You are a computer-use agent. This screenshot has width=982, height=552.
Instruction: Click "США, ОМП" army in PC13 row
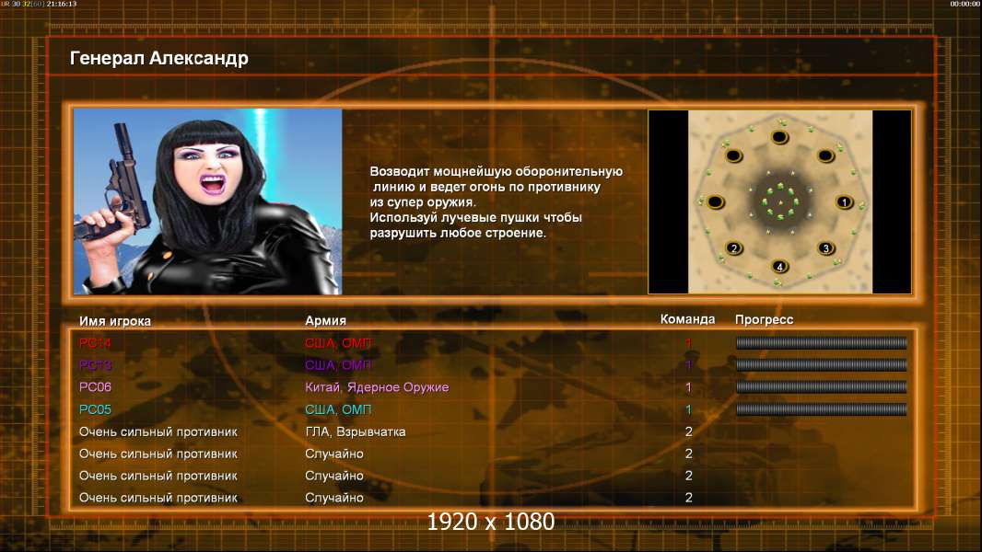(x=338, y=365)
